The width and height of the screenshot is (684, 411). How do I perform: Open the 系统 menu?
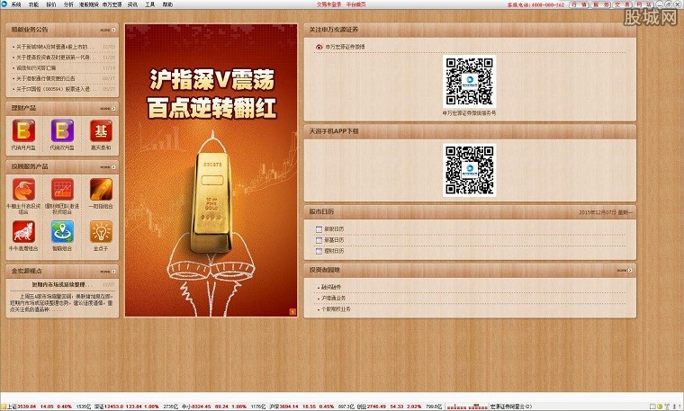(x=16, y=4)
